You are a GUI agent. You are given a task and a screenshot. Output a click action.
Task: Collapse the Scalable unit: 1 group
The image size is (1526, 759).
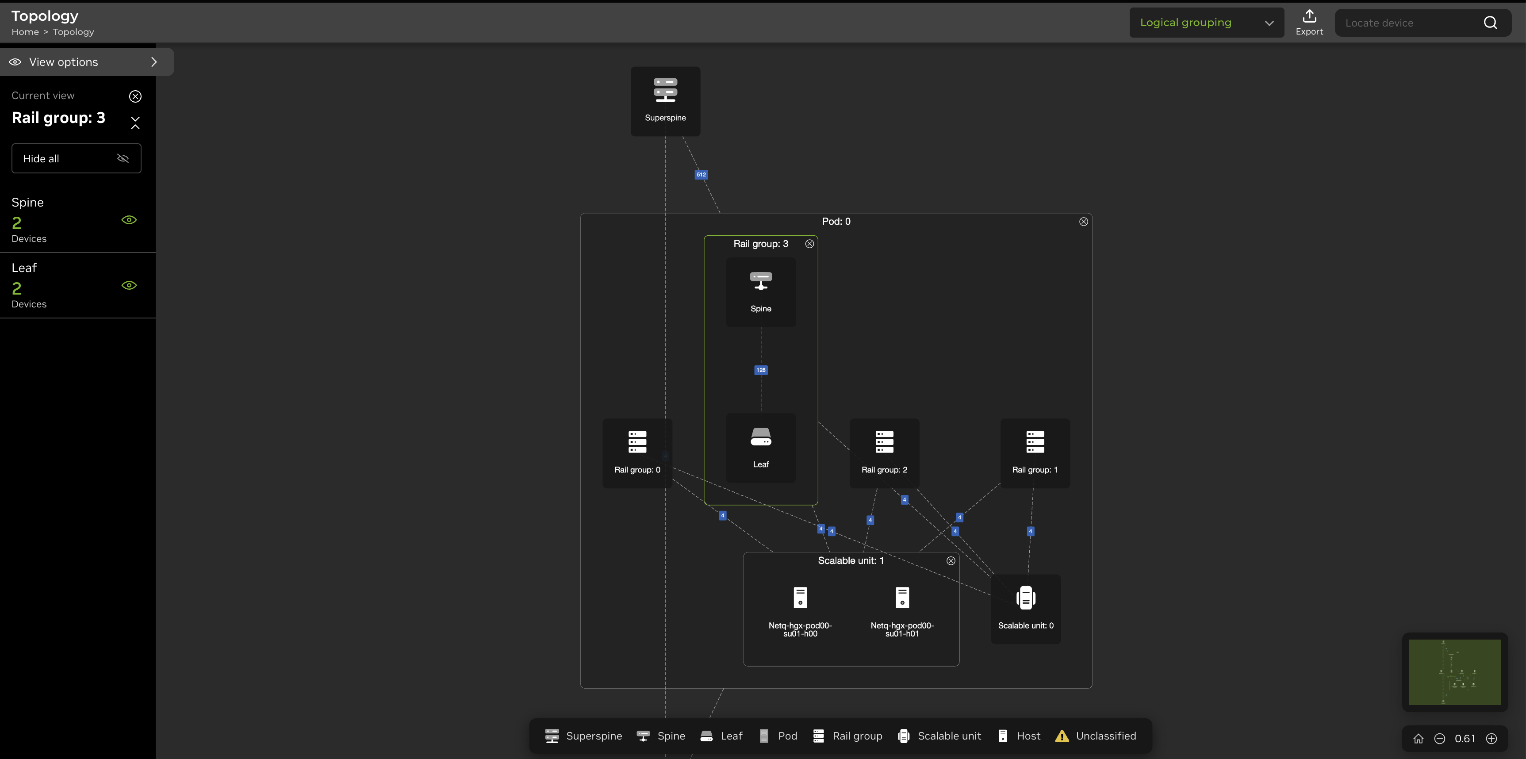(x=950, y=560)
